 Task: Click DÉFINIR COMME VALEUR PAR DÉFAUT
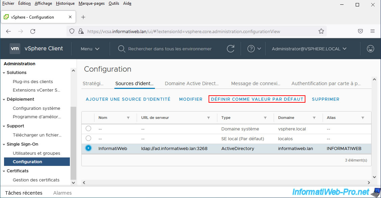[x=257, y=99]
